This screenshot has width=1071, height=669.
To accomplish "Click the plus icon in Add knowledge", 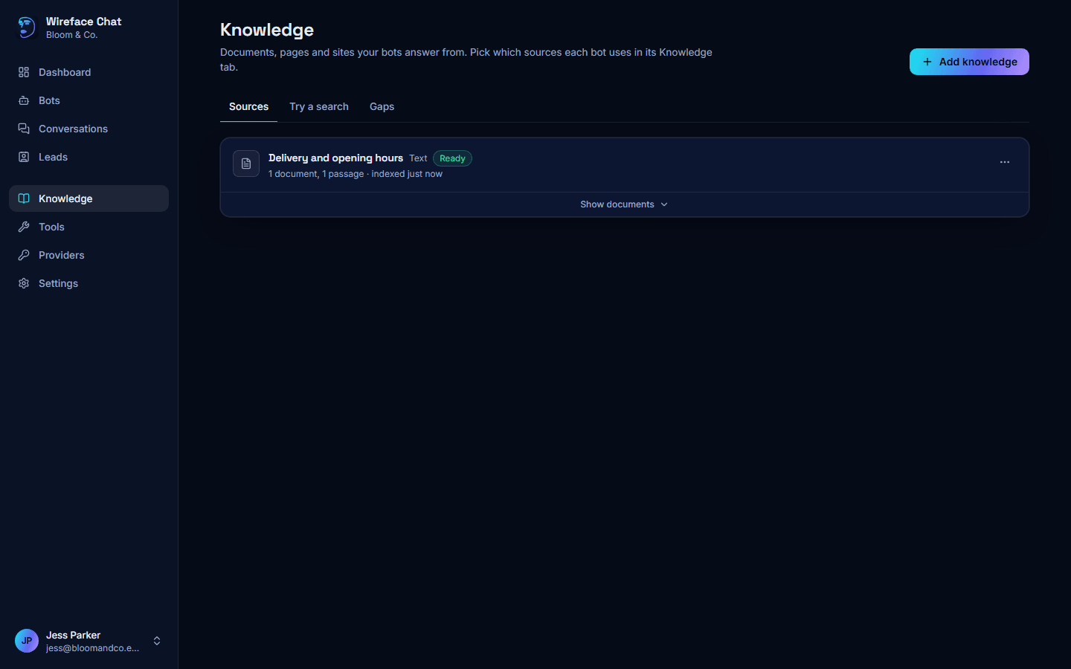I will coord(927,62).
